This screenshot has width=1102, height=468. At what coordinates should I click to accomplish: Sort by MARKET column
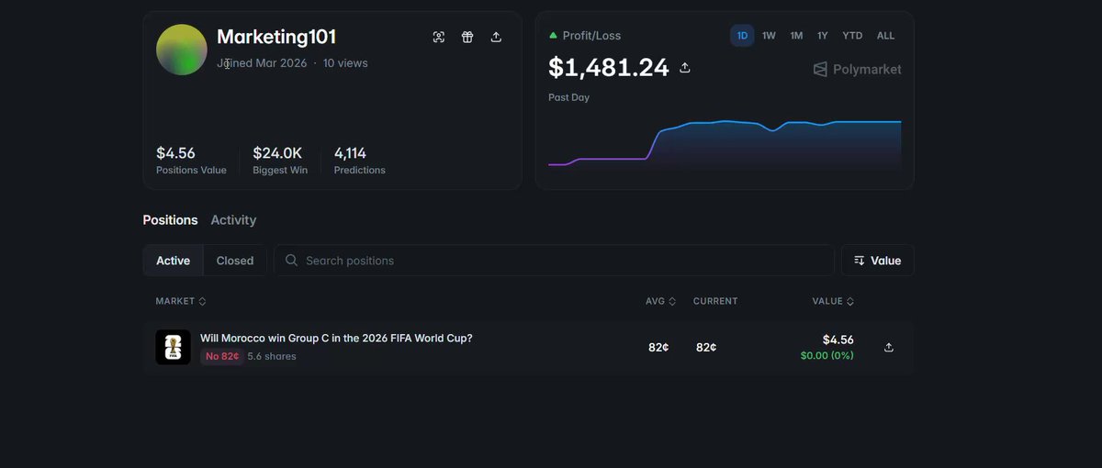(181, 301)
